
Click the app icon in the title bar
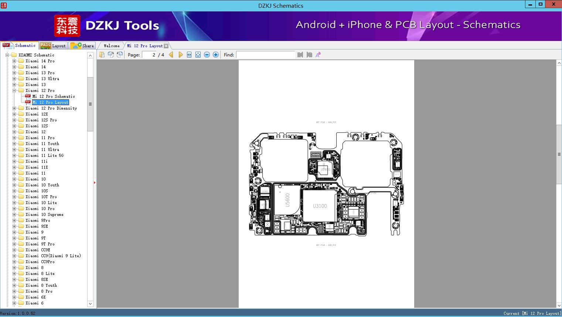click(4, 6)
